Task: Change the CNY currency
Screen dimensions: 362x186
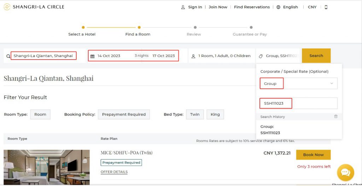Action: pos(312,7)
